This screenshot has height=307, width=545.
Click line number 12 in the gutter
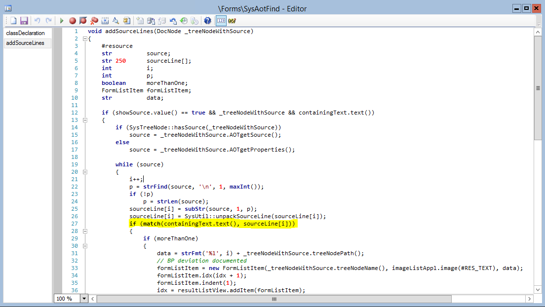point(75,113)
